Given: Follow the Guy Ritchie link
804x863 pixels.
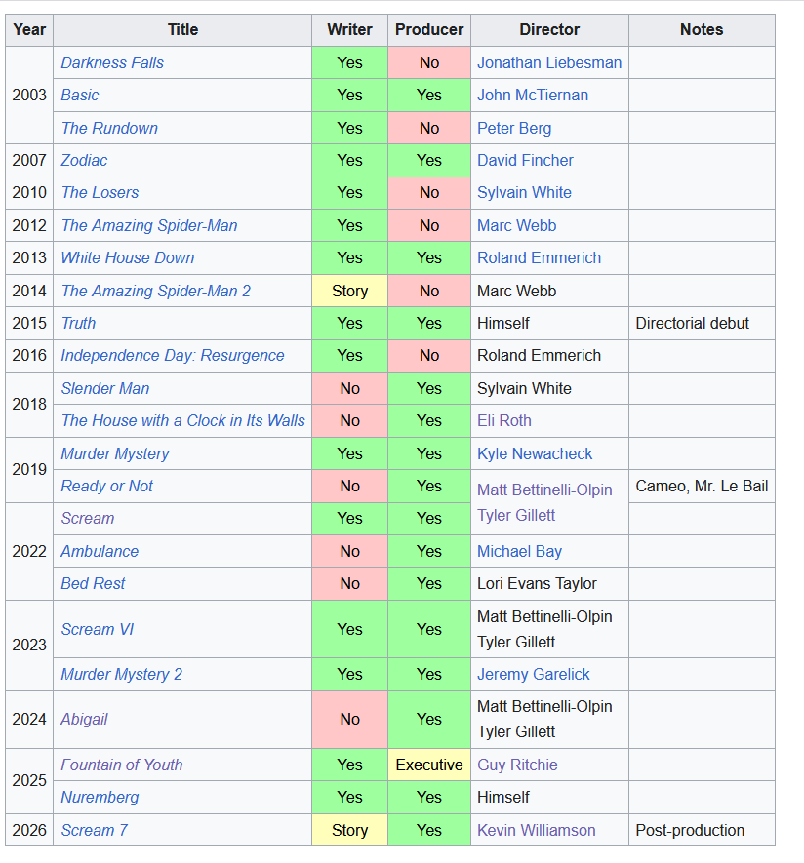Looking at the screenshot, I should tap(517, 765).
